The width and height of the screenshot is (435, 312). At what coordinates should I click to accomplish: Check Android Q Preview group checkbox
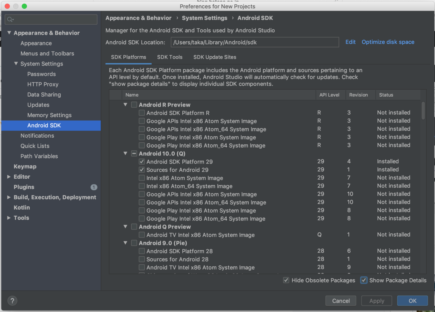tap(134, 227)
